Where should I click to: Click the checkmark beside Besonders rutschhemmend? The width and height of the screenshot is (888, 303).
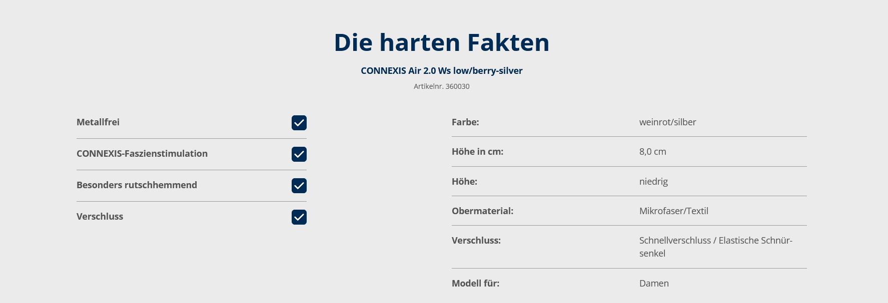(299, 186)
